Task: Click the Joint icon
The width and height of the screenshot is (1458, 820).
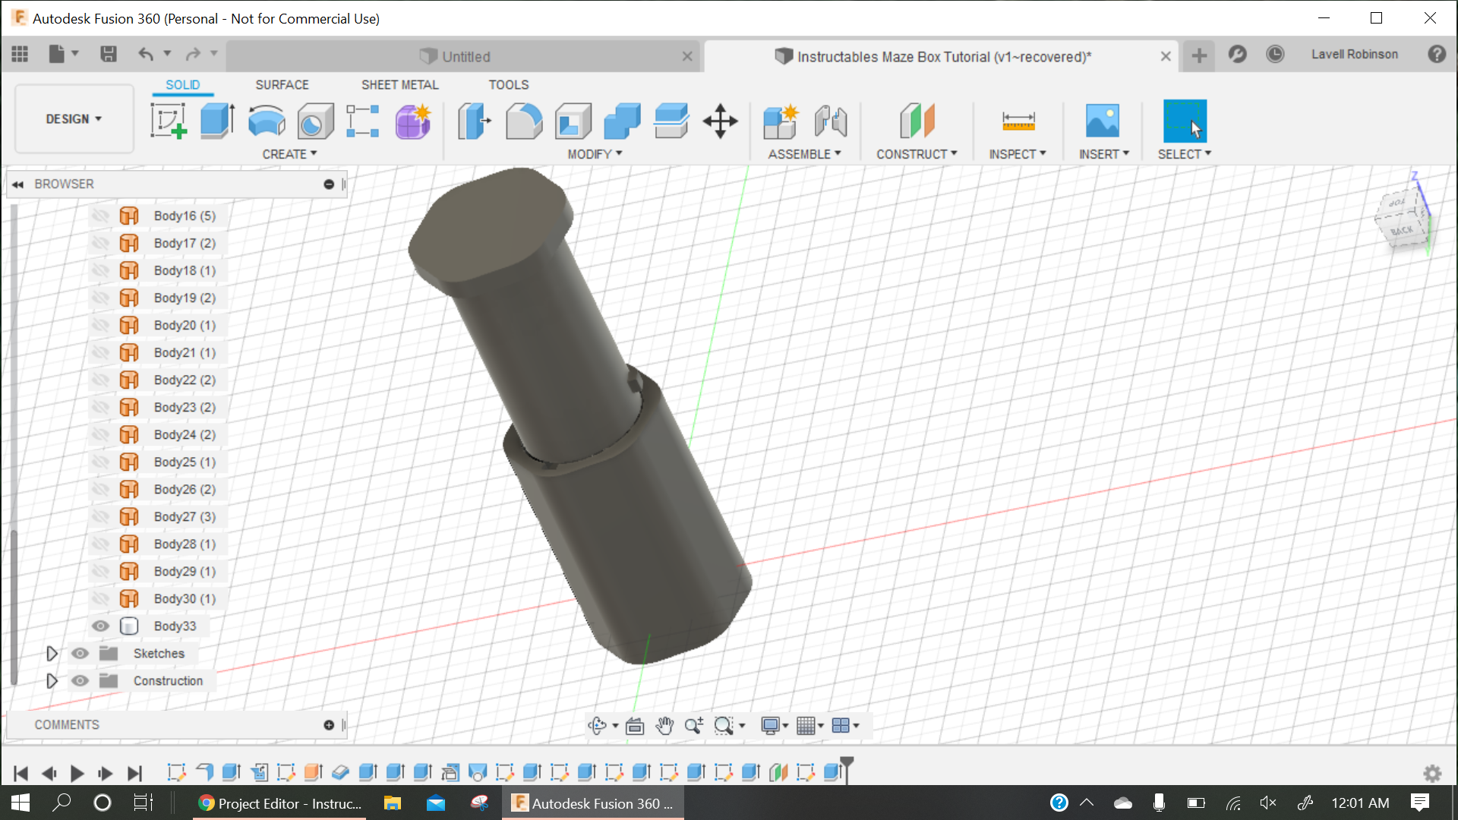Action: click(x=831, y=121)
